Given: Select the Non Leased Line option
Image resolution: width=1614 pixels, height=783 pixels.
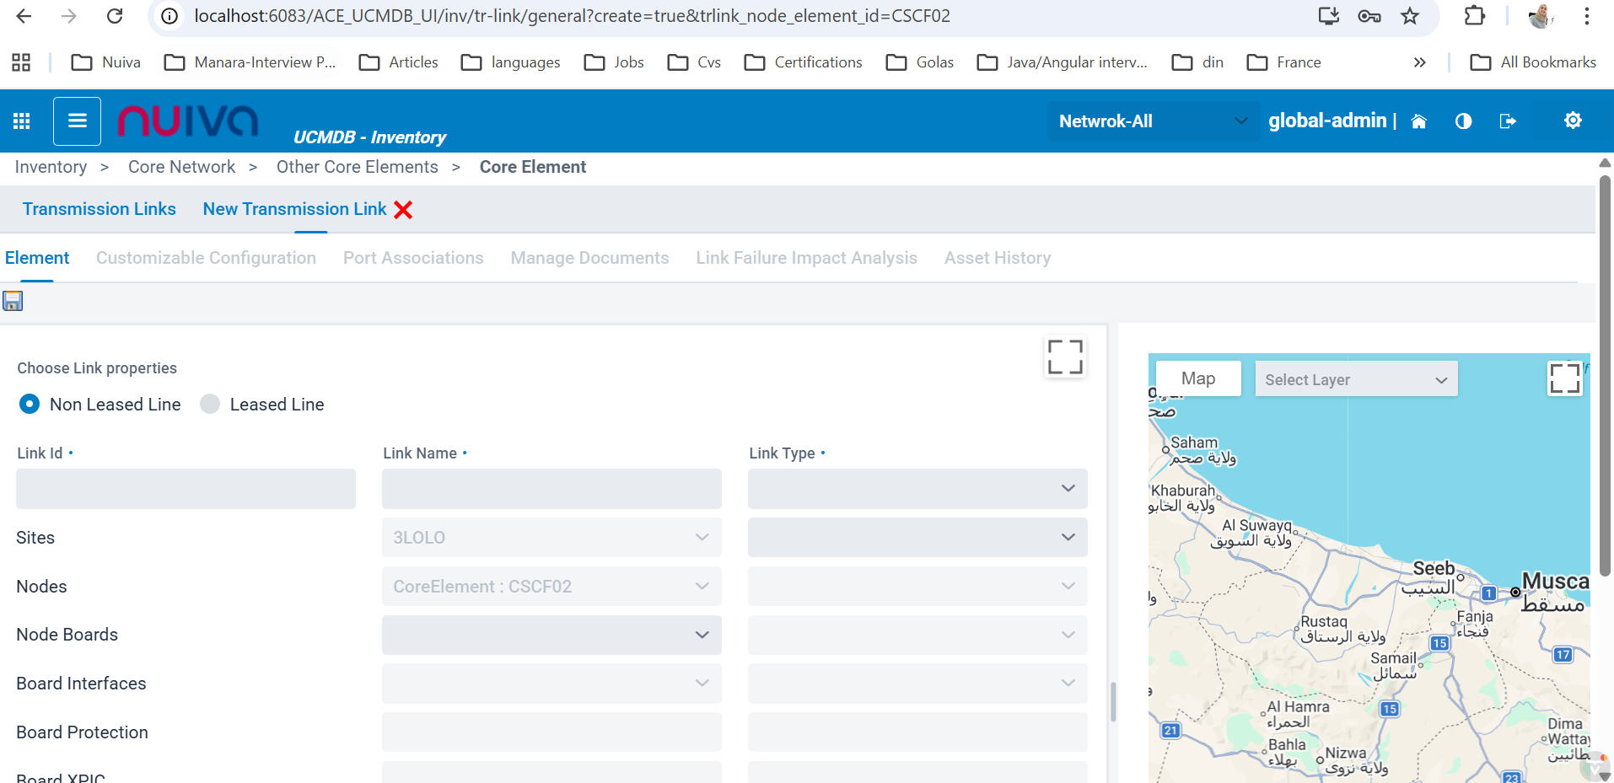Looking at the screenshot, I should (30, 405).
